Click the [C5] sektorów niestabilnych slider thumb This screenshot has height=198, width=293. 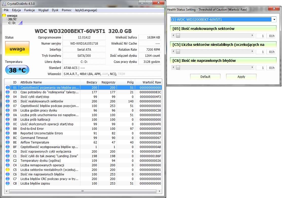[x=178, y=51]
